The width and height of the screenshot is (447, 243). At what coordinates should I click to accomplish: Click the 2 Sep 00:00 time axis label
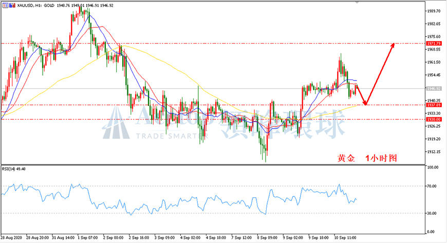point(113,237)
